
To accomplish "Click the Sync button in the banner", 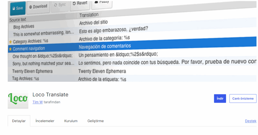I will pyautogui.click(x=60, y=5).
